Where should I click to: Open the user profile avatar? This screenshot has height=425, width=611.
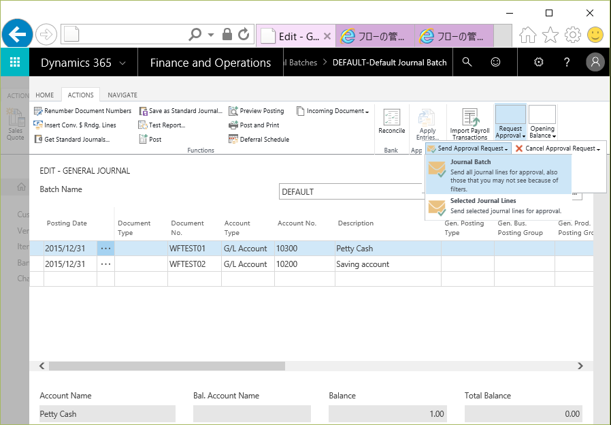[x=595, y=62]
